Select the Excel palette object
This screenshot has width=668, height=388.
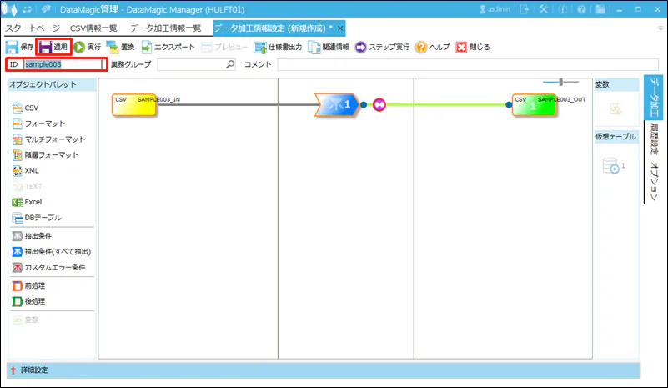click(x=27, y=202)
